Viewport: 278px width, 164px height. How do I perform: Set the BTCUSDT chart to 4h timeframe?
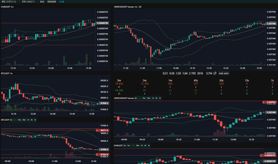tap(32, 120)
